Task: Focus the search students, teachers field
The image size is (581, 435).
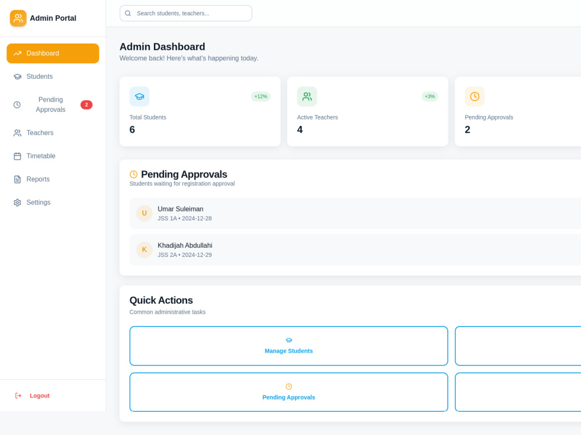Action: 186,13
